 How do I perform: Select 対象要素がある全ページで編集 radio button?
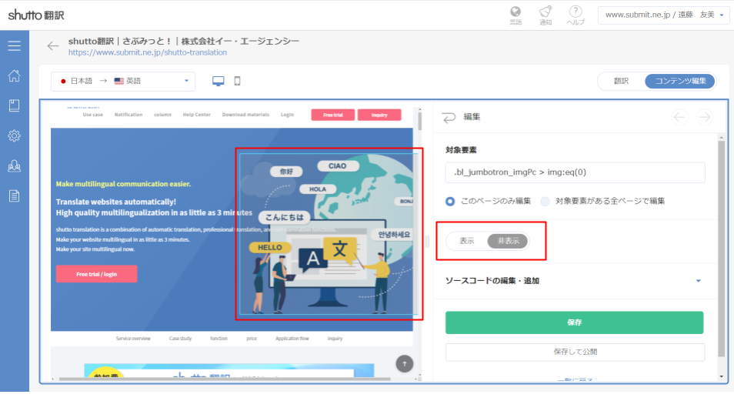click(x=545, y=202)
